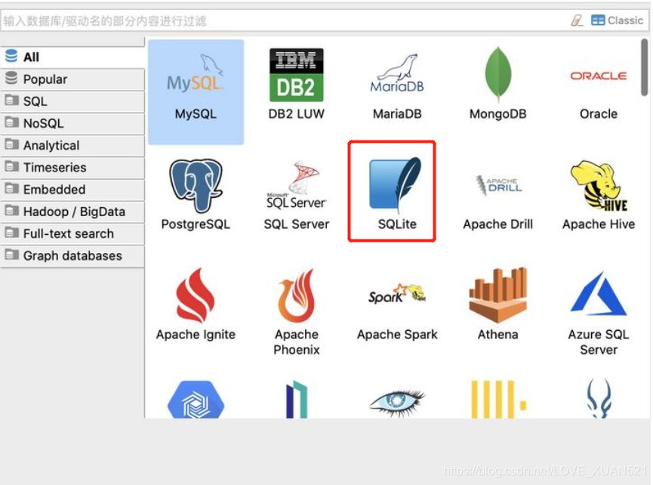
Task: Show All database categories
Action: pos(72,57)
